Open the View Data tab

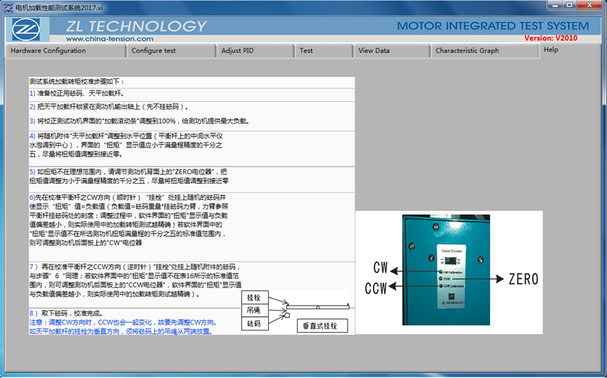[374, 51]
